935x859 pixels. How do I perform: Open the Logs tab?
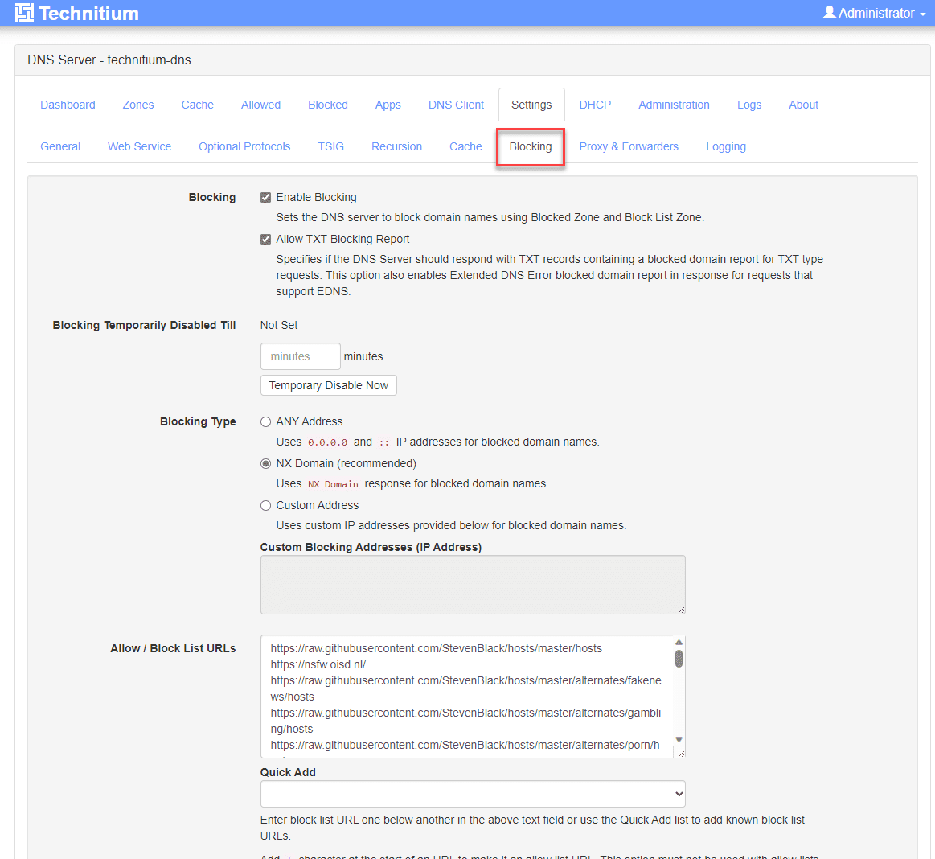[749, 105]
